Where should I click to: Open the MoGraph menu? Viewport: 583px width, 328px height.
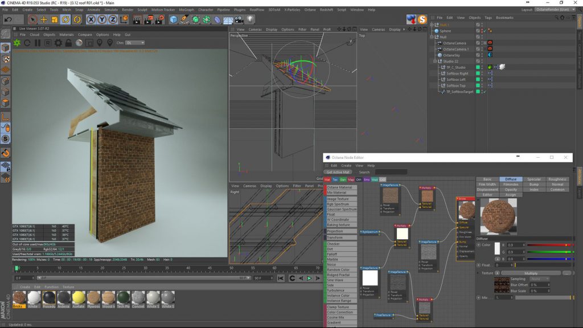point(186,10)
